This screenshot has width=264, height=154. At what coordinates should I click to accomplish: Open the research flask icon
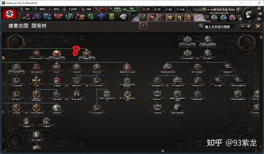click(x=48, y=16)
